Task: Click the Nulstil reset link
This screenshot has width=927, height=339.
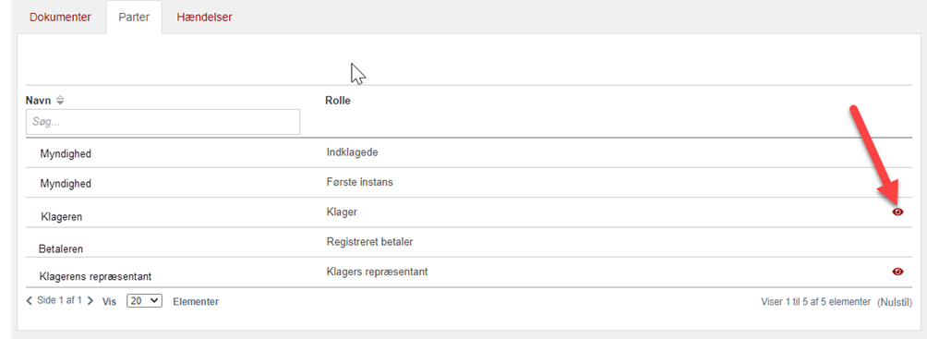Action: (x=895, y=302)
